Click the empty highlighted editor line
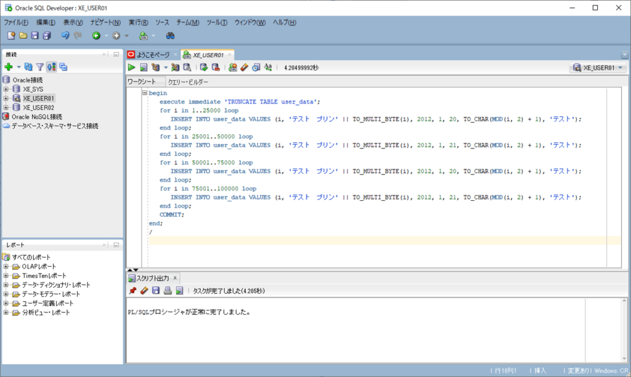The height and width of the screenshot is (377, 631). (385, 240)
